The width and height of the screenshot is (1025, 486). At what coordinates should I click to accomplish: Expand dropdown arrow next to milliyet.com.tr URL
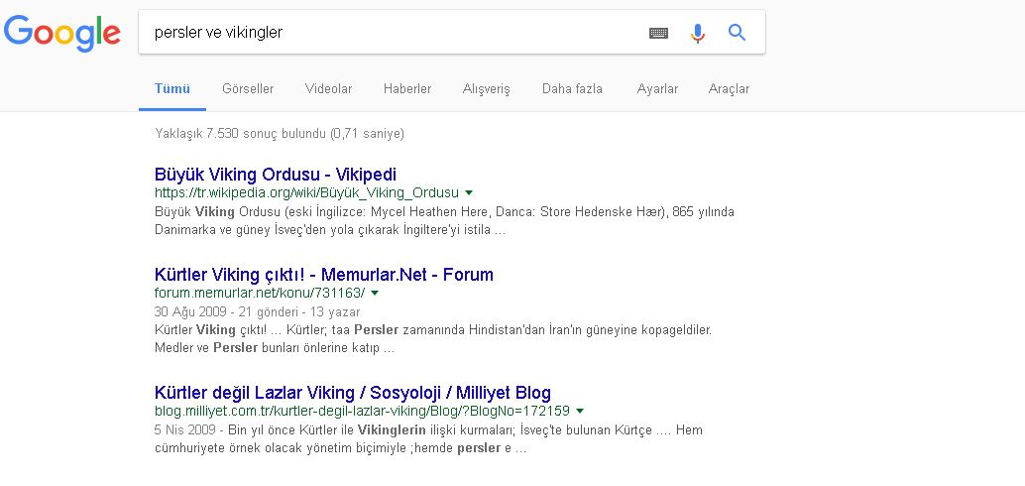click(580, 412)
